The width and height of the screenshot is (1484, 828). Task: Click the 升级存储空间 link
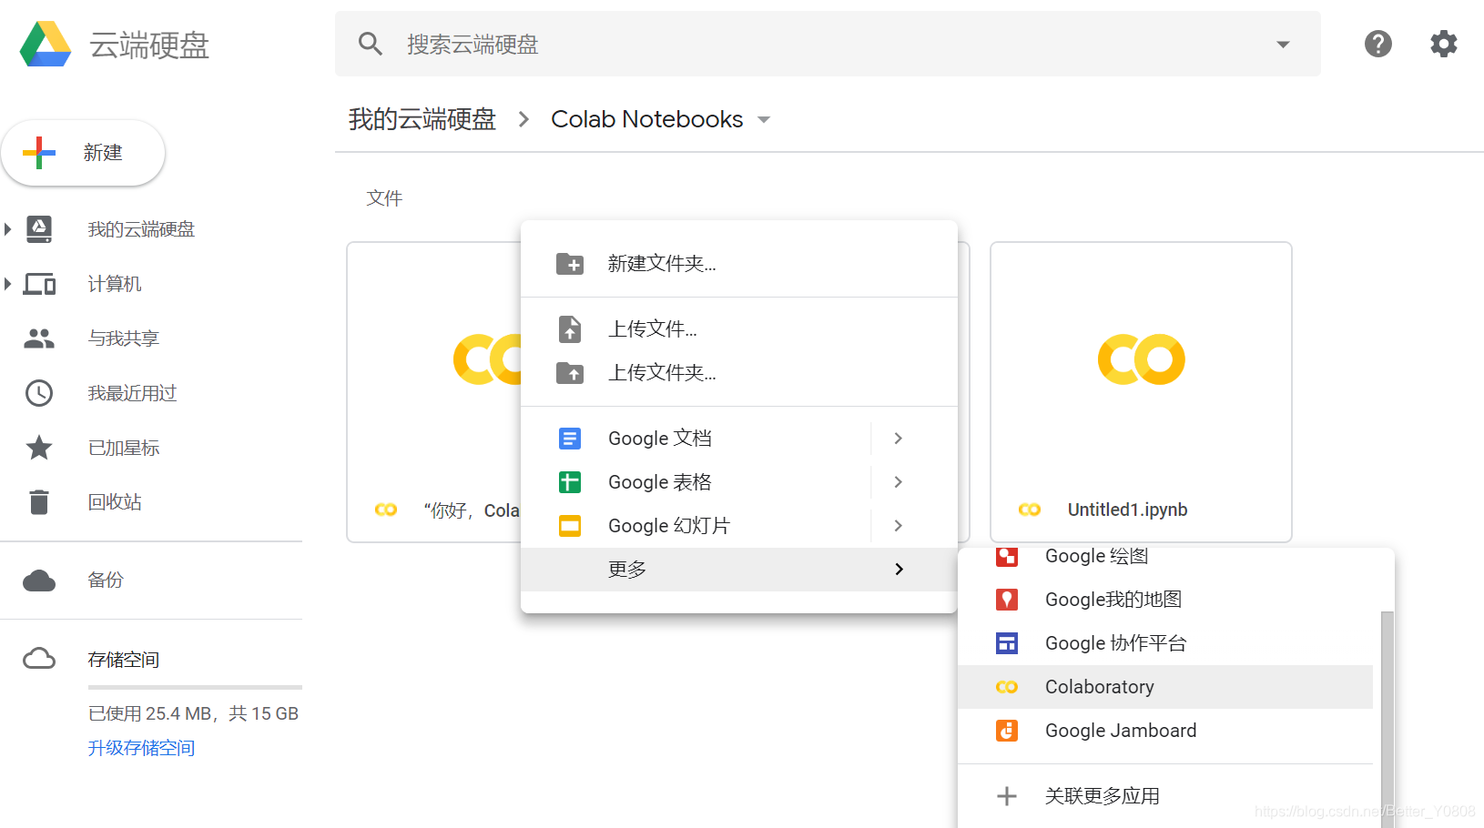(141, 748)
